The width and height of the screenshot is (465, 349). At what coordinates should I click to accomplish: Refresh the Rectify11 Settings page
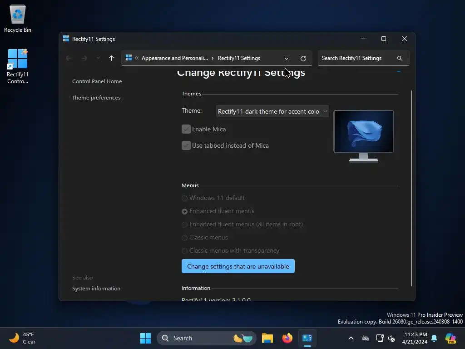click(303, 59)
